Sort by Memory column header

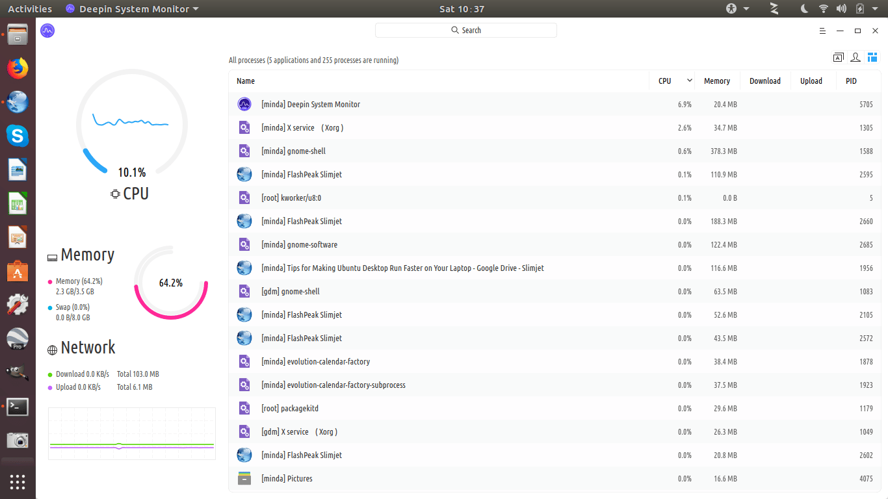[717, 81]
